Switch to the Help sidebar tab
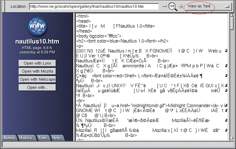The height and width of the screenshot is (149, 236). (56, 138)
